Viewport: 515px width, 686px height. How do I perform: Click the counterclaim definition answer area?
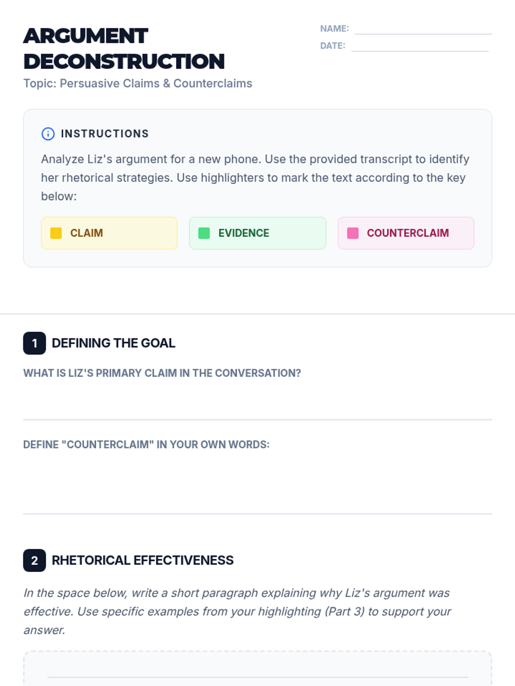point(257,484)
